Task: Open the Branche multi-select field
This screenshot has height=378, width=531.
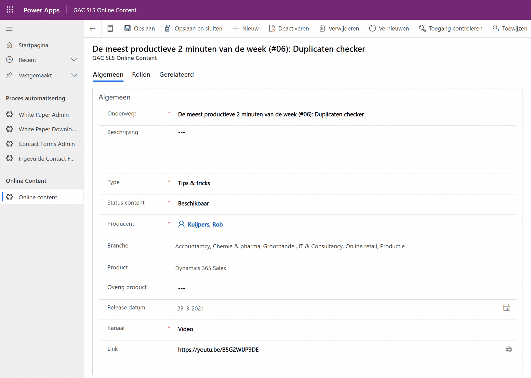Action: tap(345, 246)
